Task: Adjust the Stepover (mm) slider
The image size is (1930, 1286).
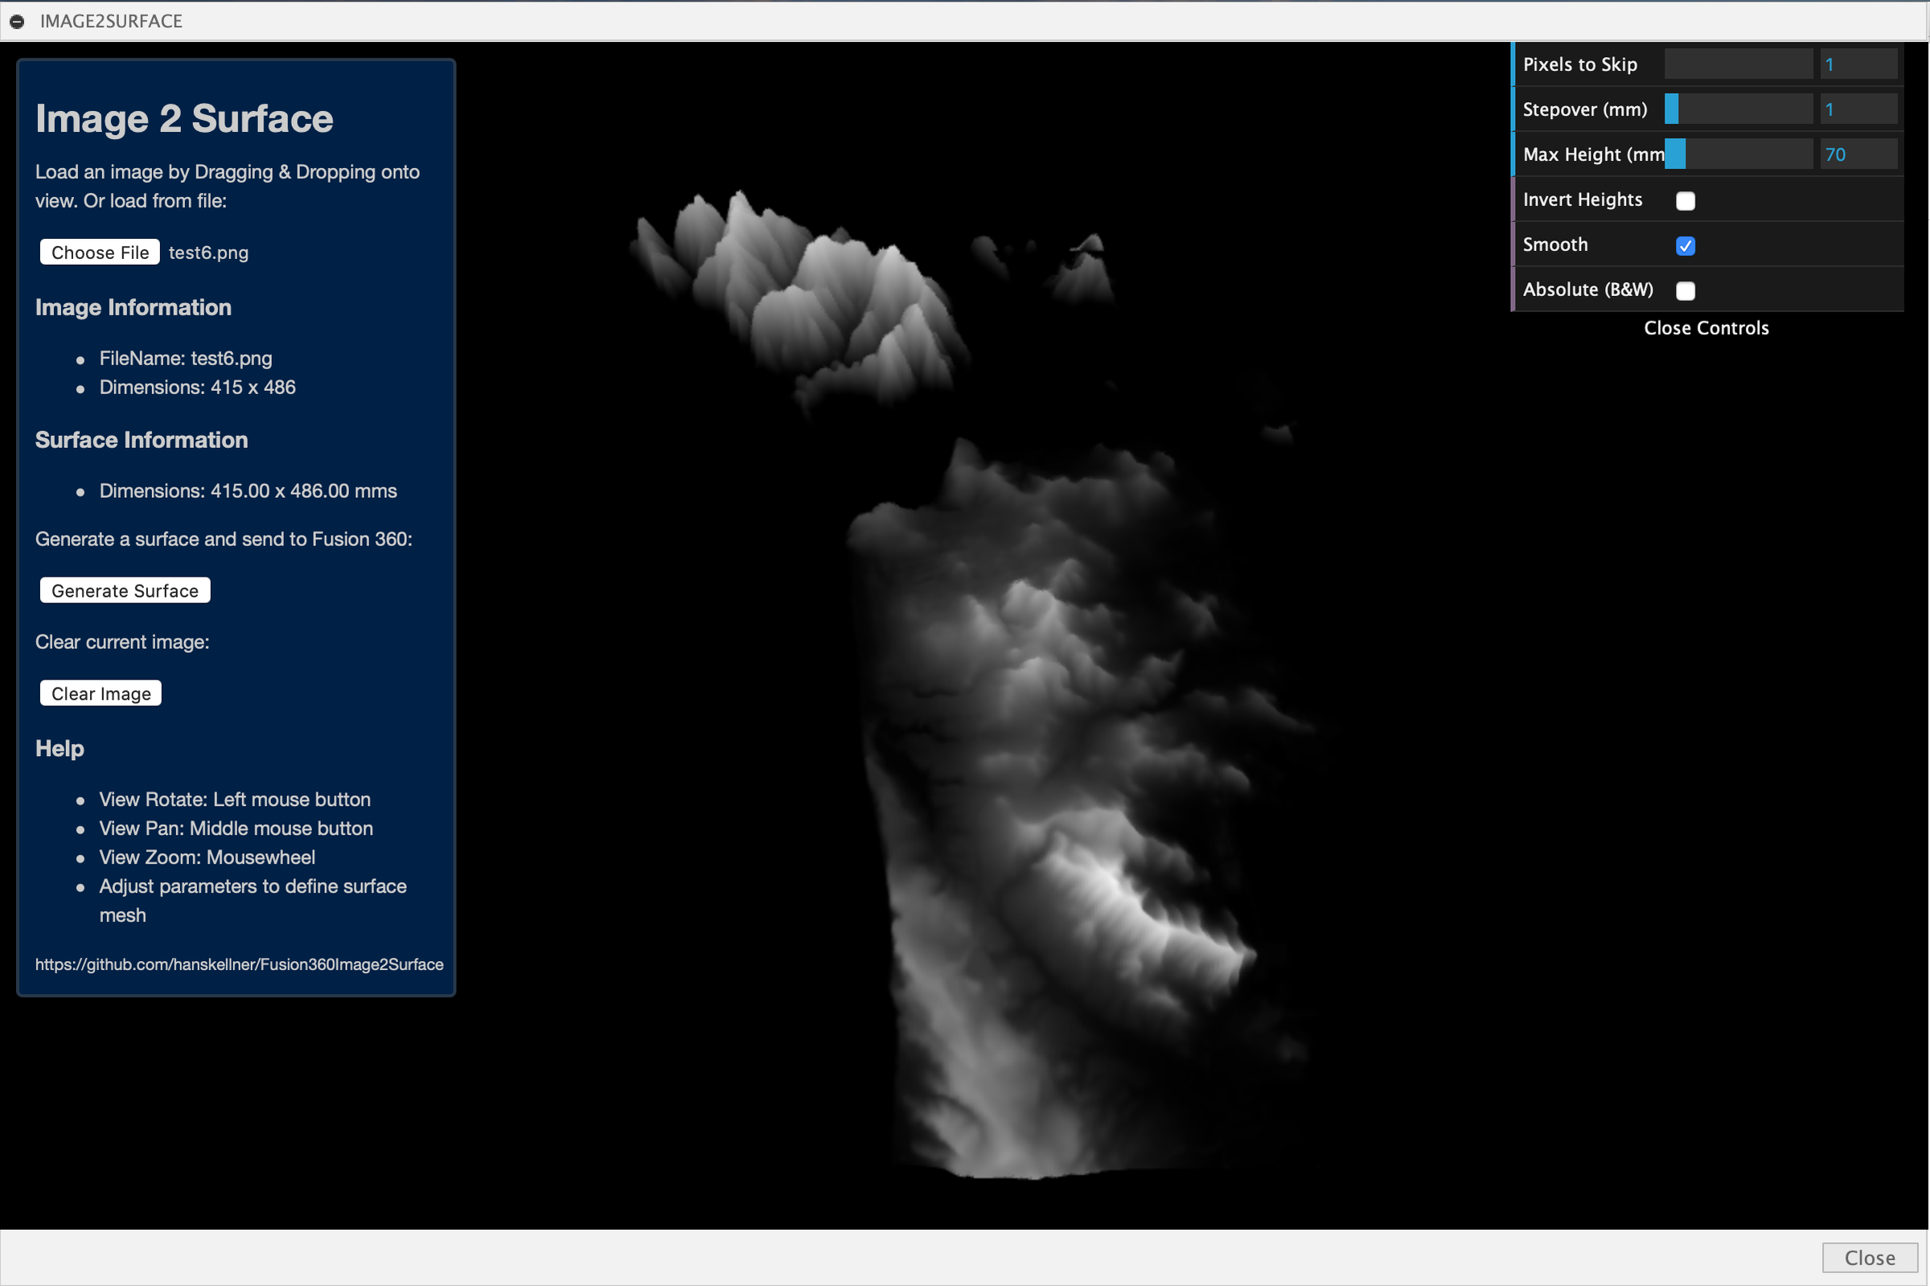Action: coord(1737,110)
